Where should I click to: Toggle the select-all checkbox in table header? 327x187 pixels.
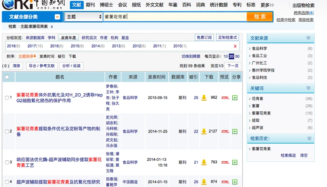click(x=7, y=77)
